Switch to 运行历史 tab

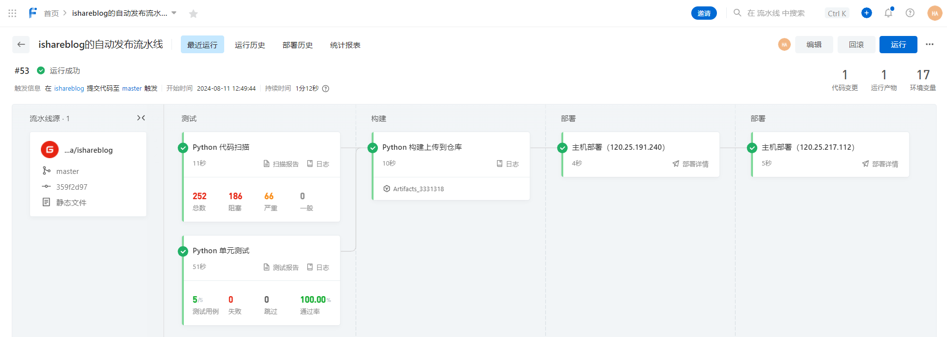coord(250,45)
